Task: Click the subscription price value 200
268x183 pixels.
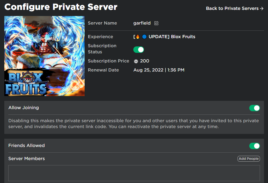Action: point(145,61)
